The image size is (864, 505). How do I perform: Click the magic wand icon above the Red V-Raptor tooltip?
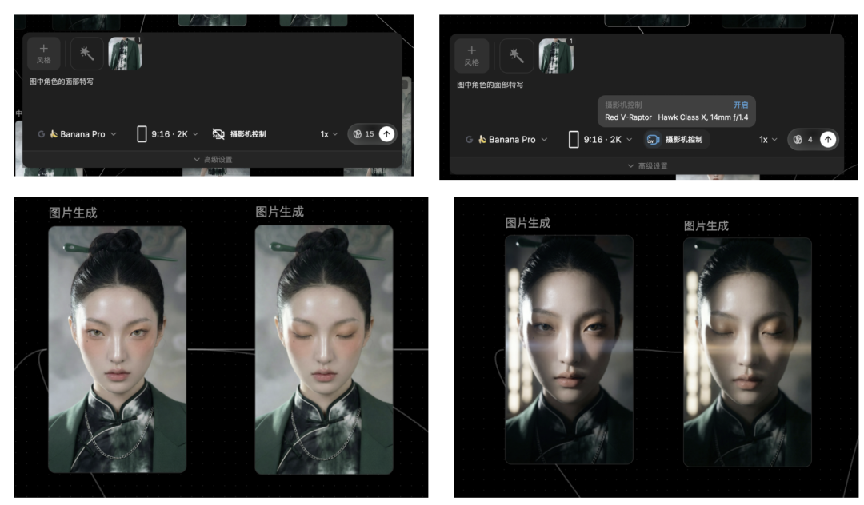pyautogui.click(x=516, y=56)
